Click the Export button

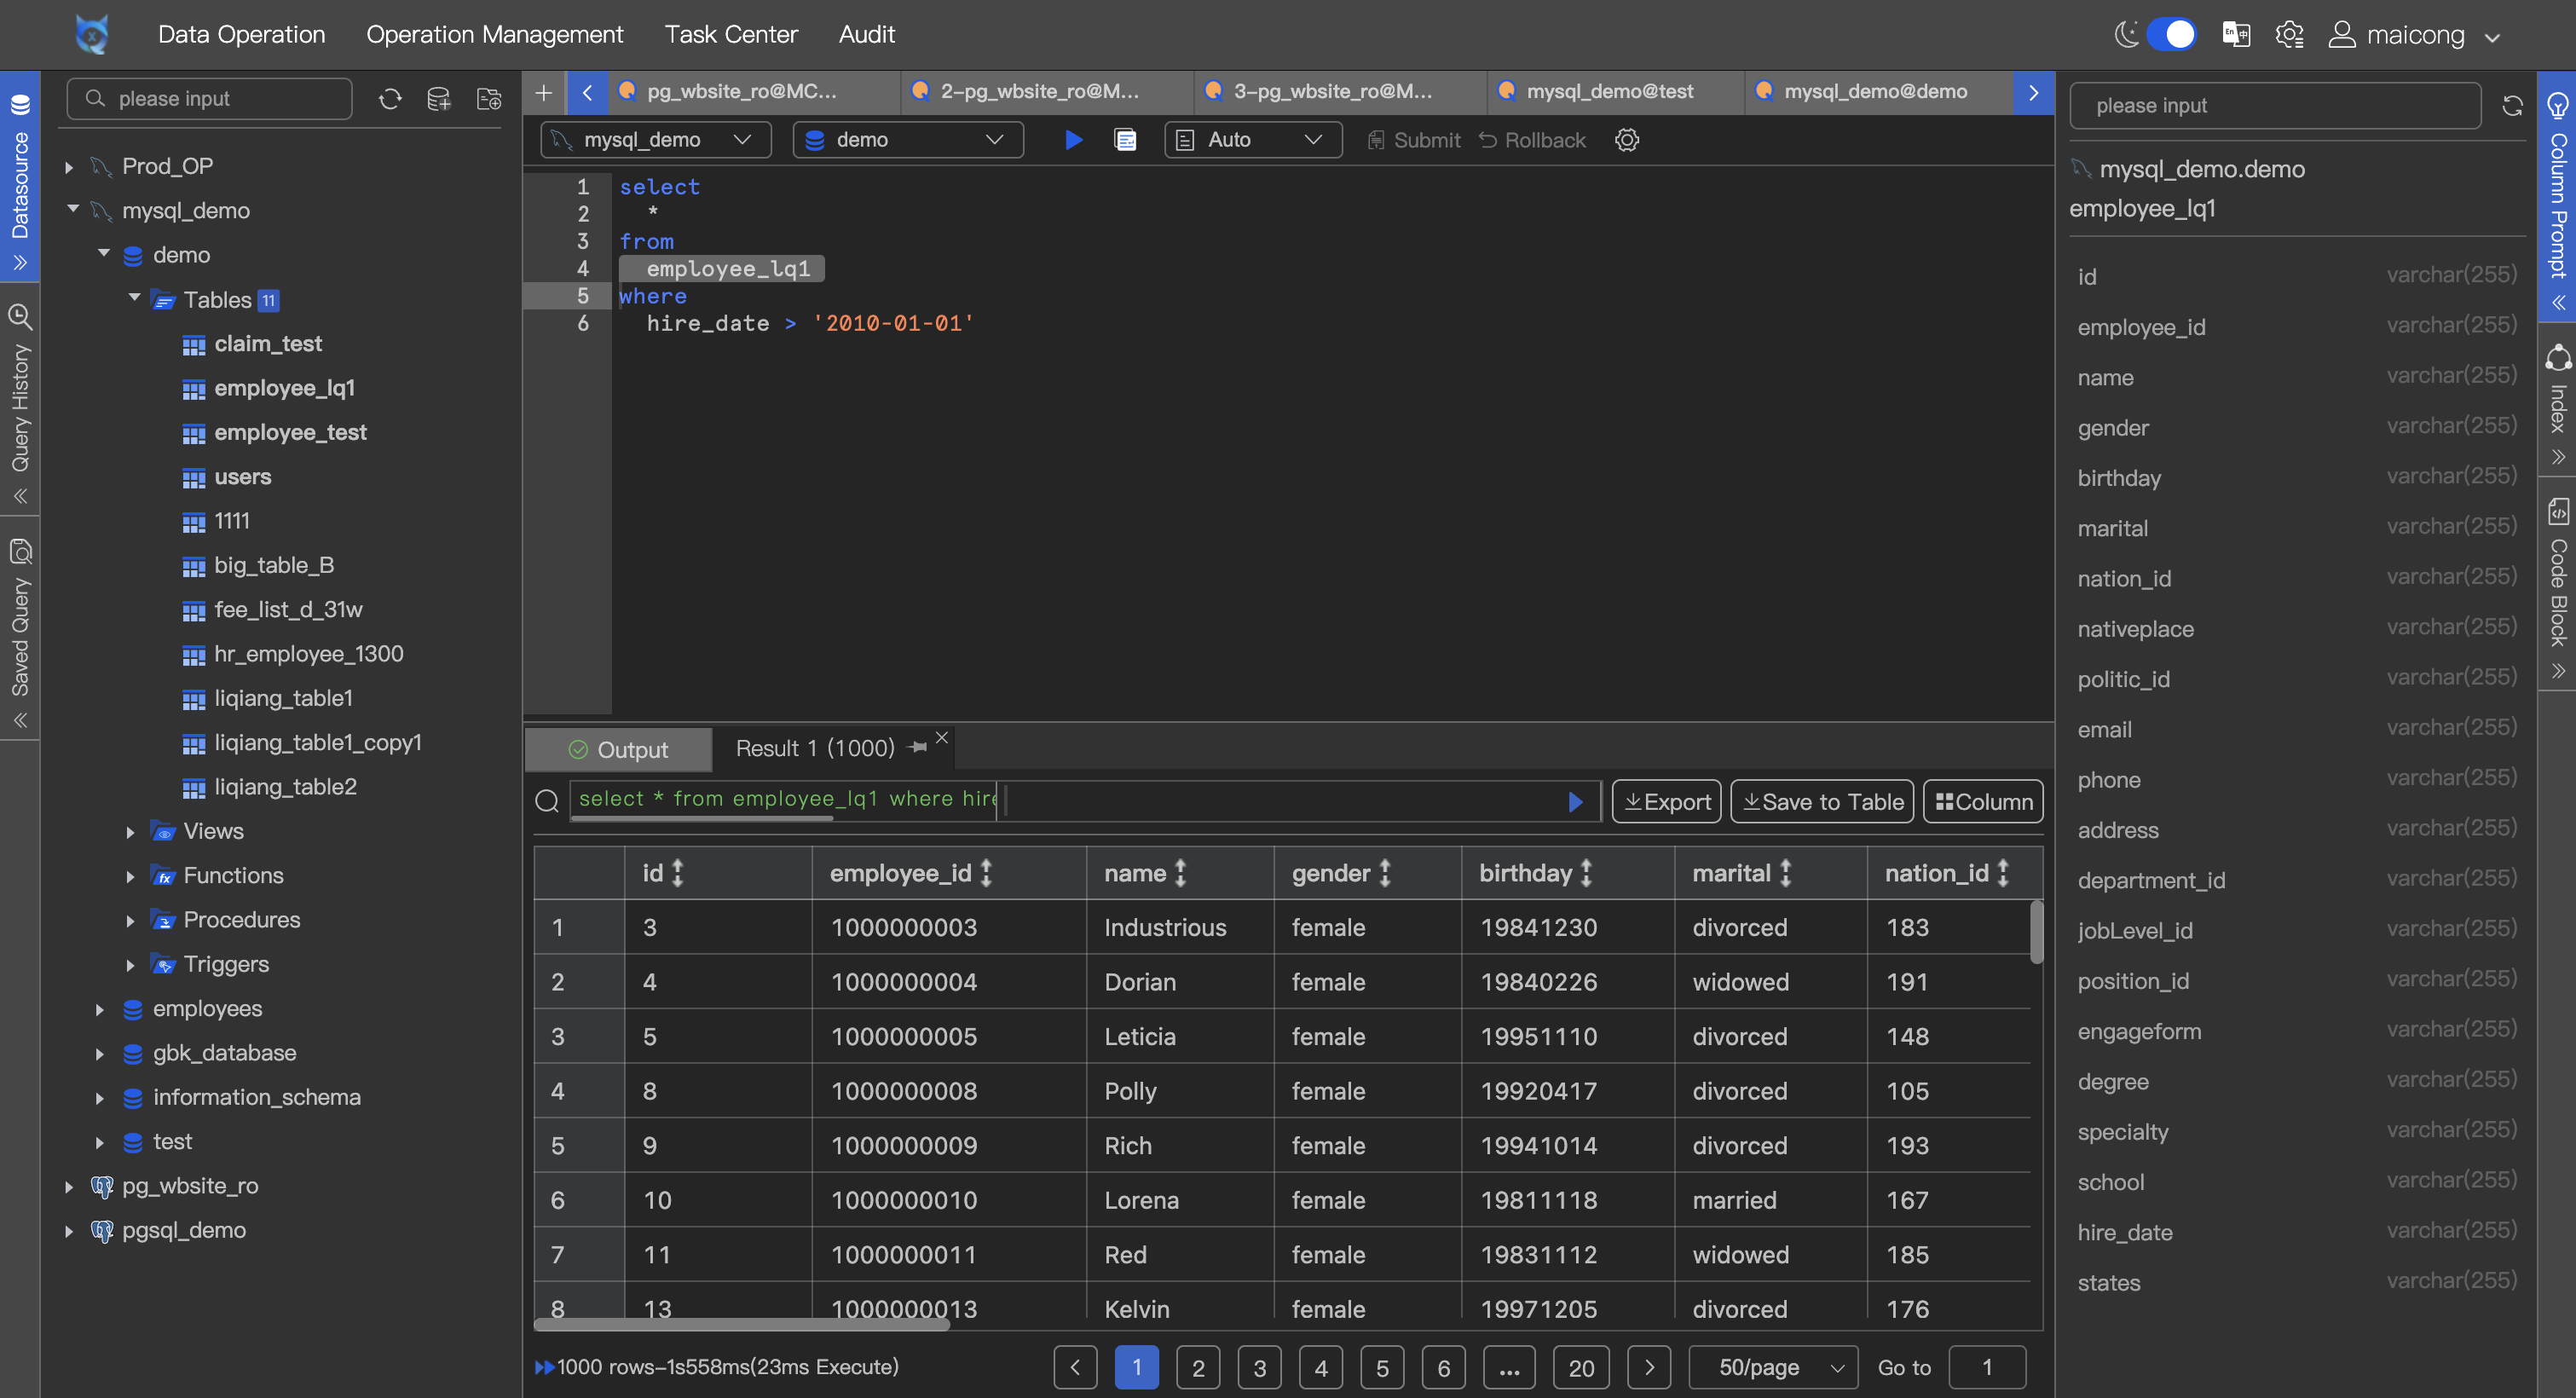1666,802
